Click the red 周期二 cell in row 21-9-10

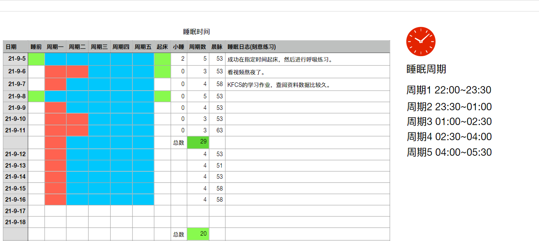pyautogui.click(x=77, y=119)
